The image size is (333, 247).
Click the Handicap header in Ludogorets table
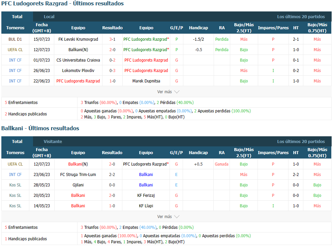(199, 28)
